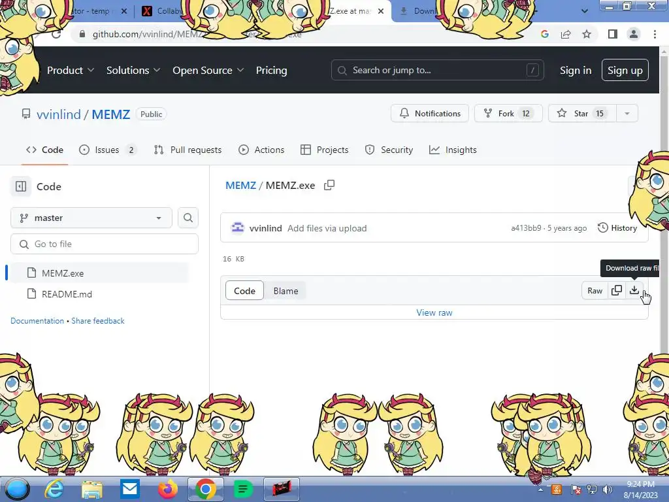The image size is (669, 502).
Task: Open vvinlind owner profile link
Action: coord(58,114)
